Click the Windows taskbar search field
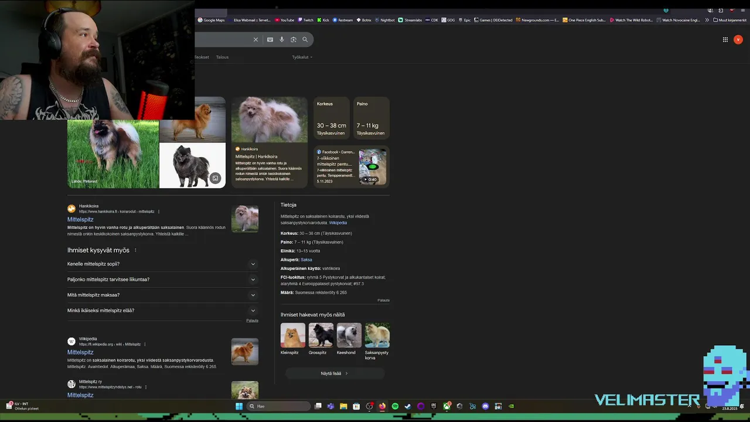 point(278,406)
